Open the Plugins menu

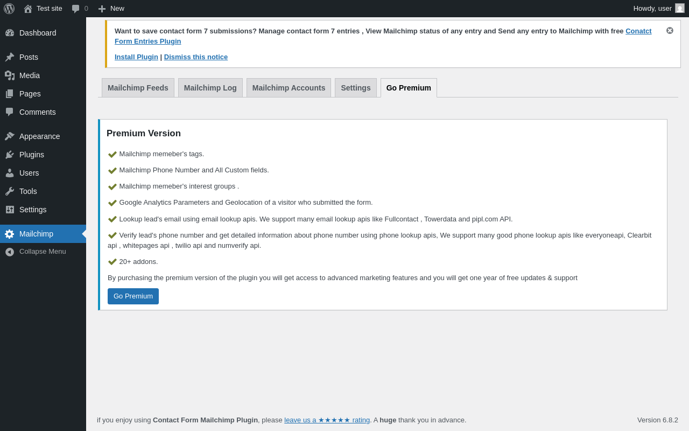[x=43, y=155]
